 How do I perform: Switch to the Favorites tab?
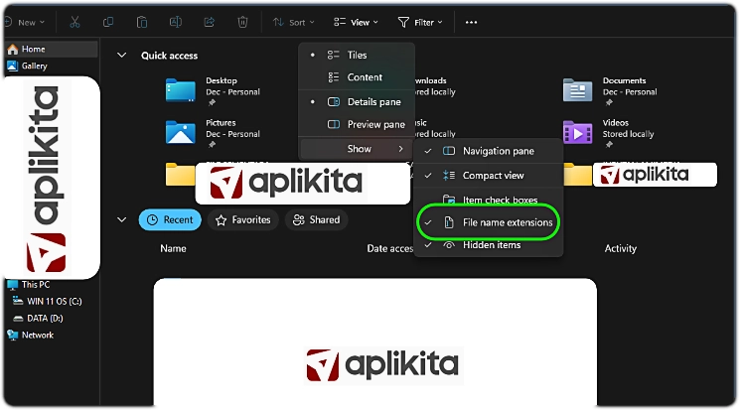coord(243,219)
